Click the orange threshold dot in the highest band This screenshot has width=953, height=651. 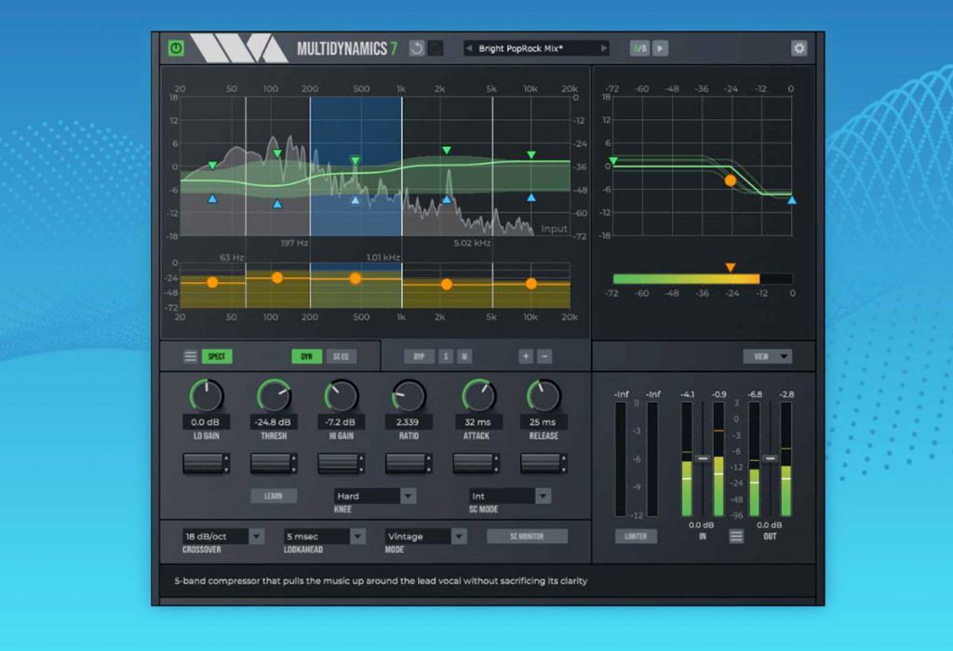click(531, 284)
